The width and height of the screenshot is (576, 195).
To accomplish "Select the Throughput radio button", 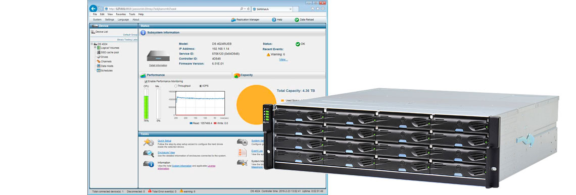I will (176, 86).
